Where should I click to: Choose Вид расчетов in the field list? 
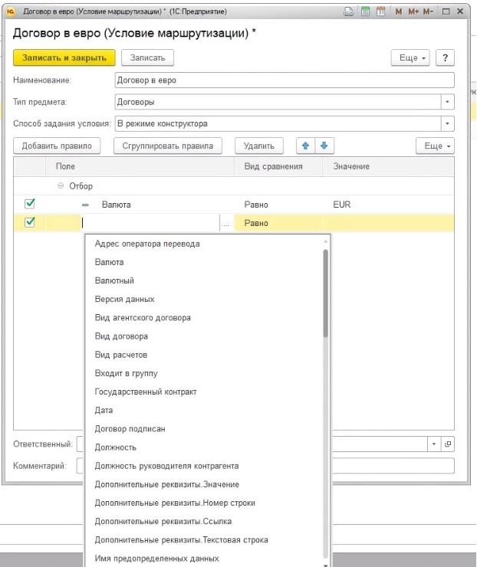tap(121, 355)
